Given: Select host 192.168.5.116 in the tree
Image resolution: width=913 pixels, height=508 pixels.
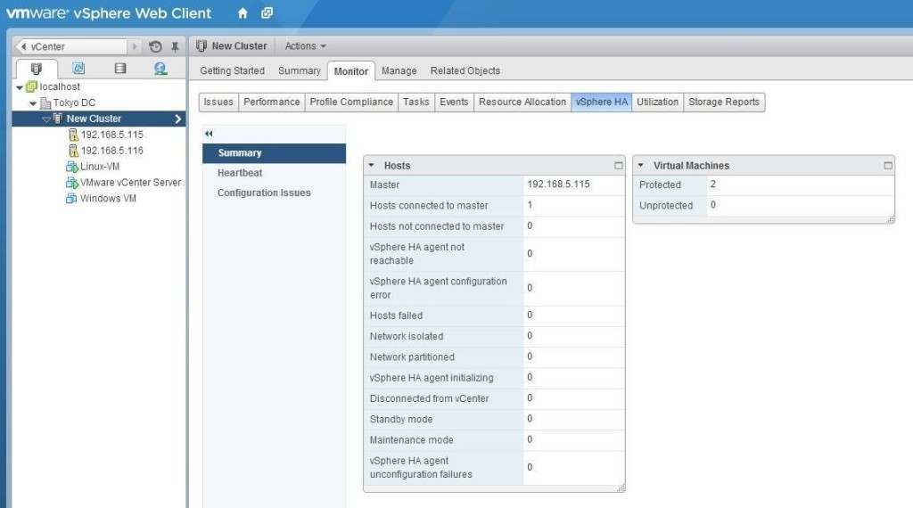Looking at the screenshot, I should (111, 151).
